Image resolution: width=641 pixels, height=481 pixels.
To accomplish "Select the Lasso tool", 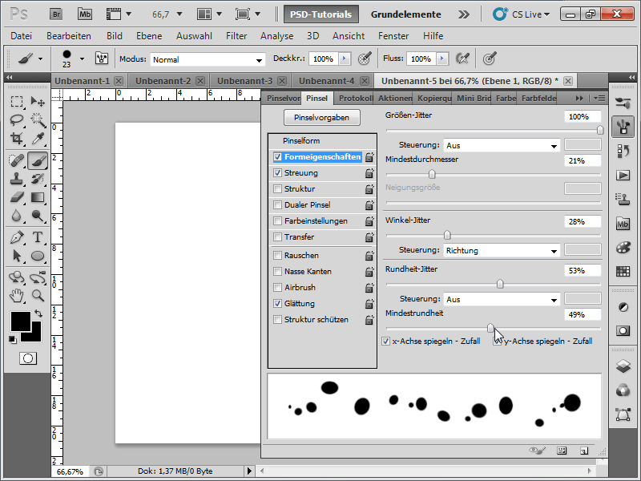I will coord(16,119).
